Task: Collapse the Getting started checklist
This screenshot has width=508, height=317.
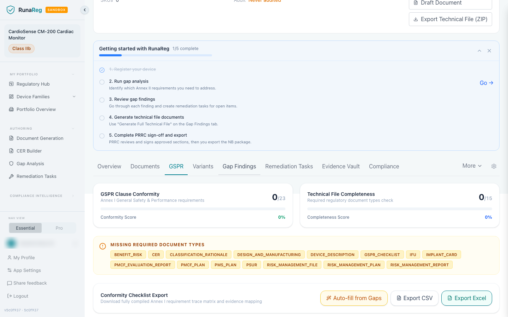Action: (479, 51)
